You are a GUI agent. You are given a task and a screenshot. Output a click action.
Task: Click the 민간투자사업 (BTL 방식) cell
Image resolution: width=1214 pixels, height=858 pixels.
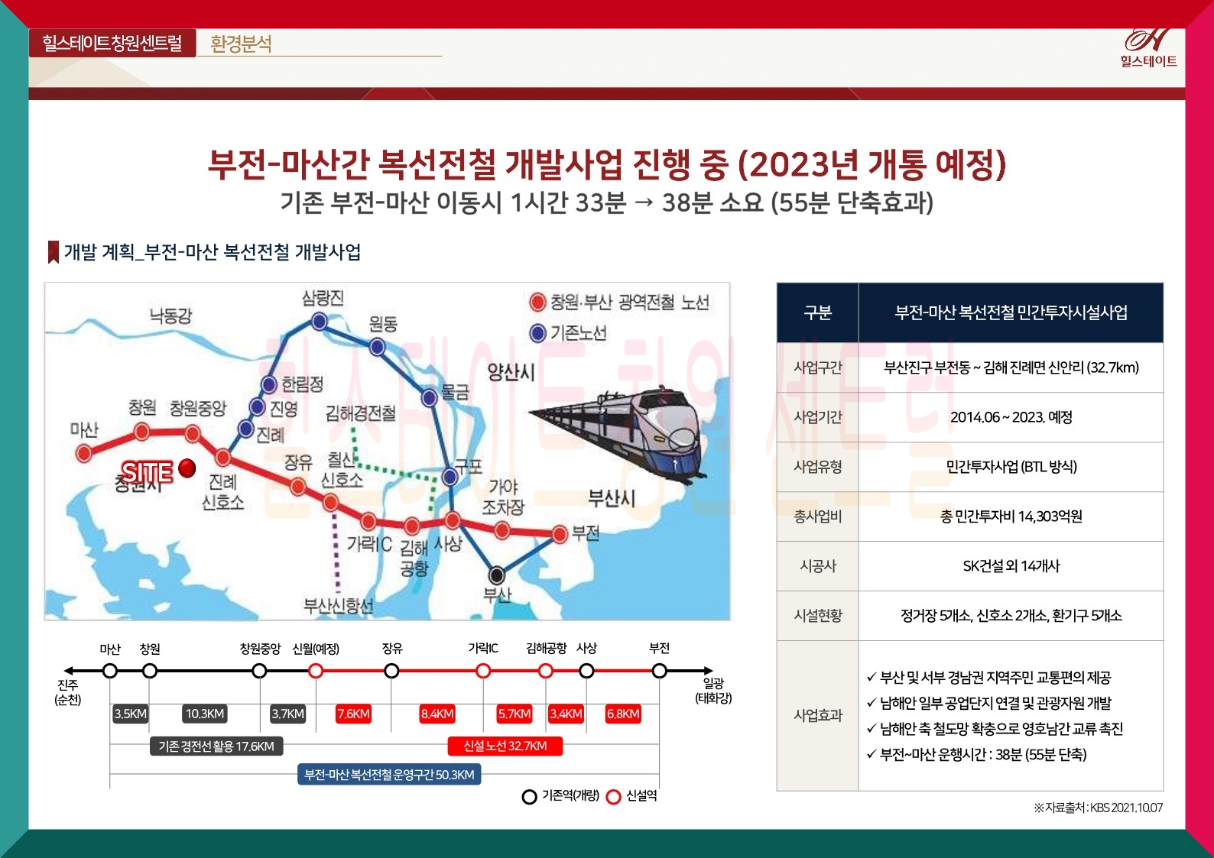tap(1011, 467)
